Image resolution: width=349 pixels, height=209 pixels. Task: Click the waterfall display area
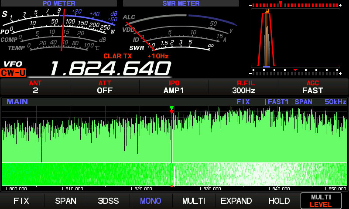click(x=174, y=174)
